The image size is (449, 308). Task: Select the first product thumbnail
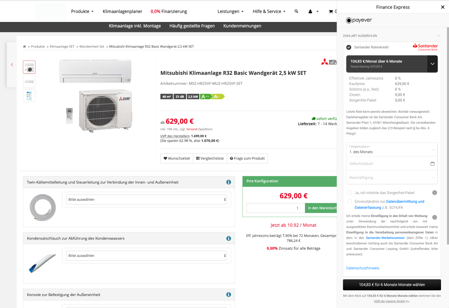tap(29, 67)
